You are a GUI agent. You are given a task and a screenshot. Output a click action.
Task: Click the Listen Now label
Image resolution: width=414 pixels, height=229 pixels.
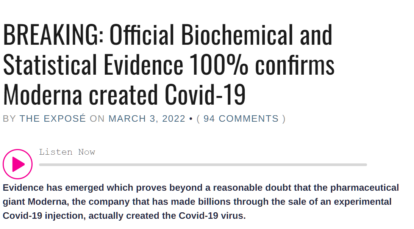click(67, 152)
